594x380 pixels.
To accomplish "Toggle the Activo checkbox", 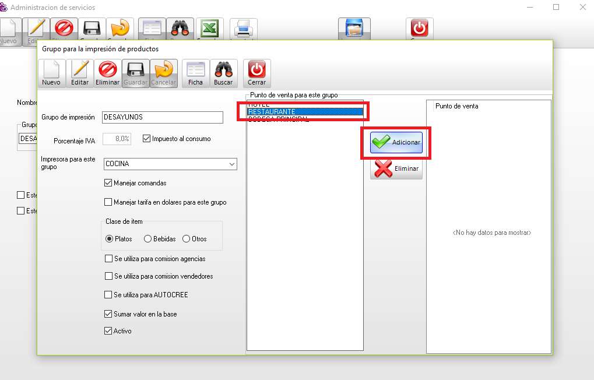I will (x=108, y=331).
